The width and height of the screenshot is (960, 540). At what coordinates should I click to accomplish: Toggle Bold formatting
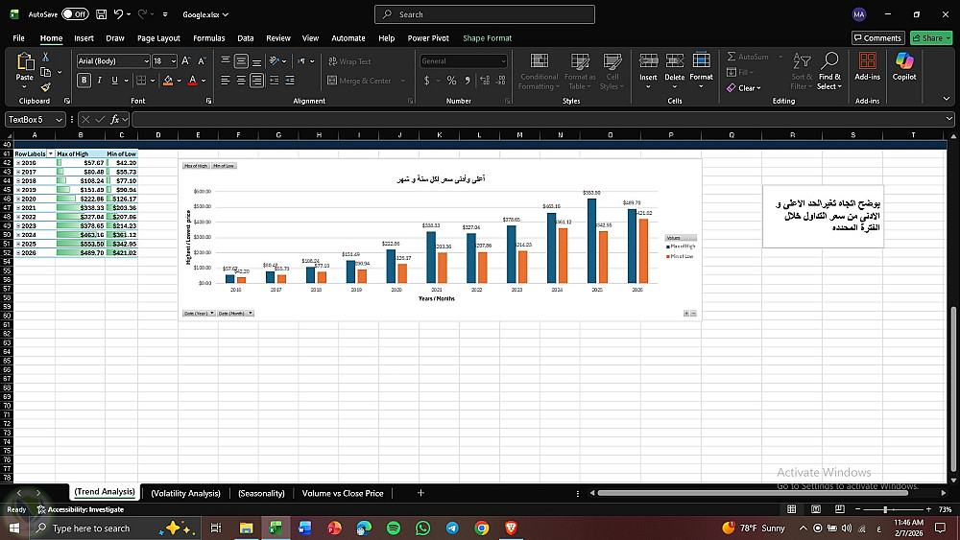coord(84,81)
